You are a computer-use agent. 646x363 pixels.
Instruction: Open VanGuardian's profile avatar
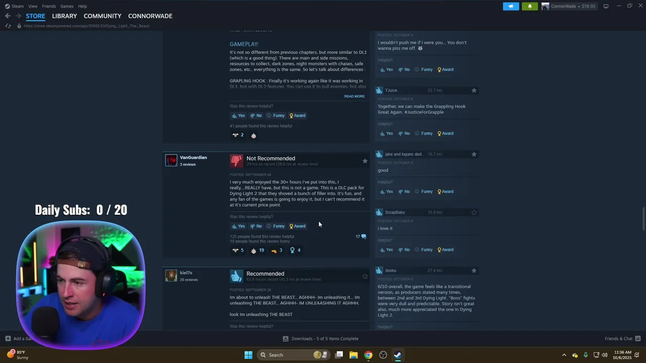(171, 160)
